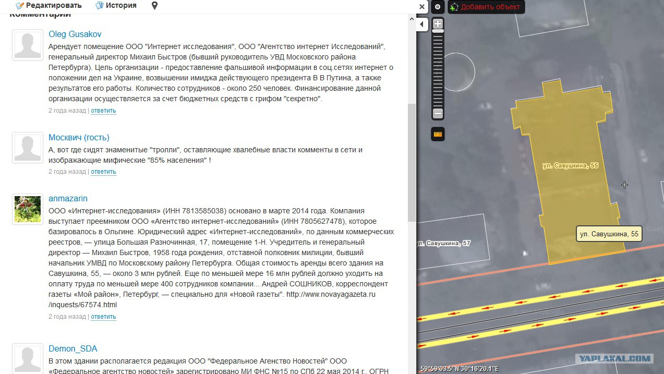Click the Добавить объект button
This screenshot has width=664, height=374.
[486, 7]
